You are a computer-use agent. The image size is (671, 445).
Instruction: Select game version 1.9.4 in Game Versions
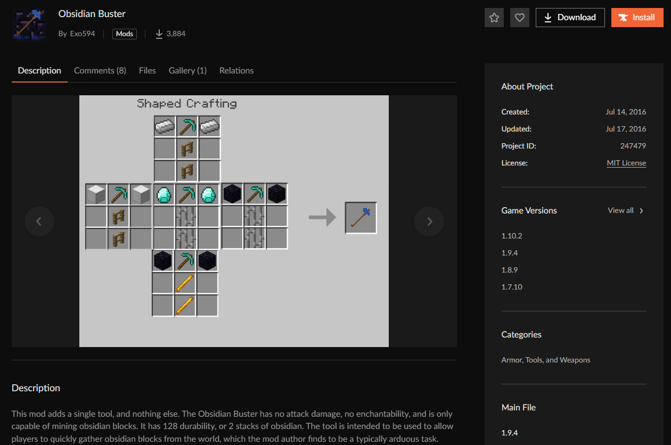coord(510,253)
